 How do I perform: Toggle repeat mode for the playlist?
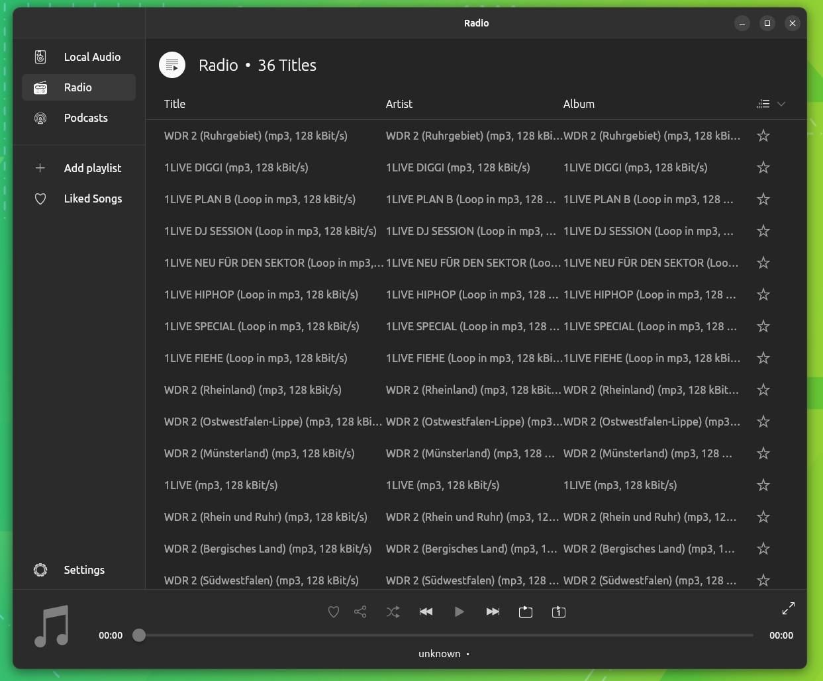click(526, 612)
